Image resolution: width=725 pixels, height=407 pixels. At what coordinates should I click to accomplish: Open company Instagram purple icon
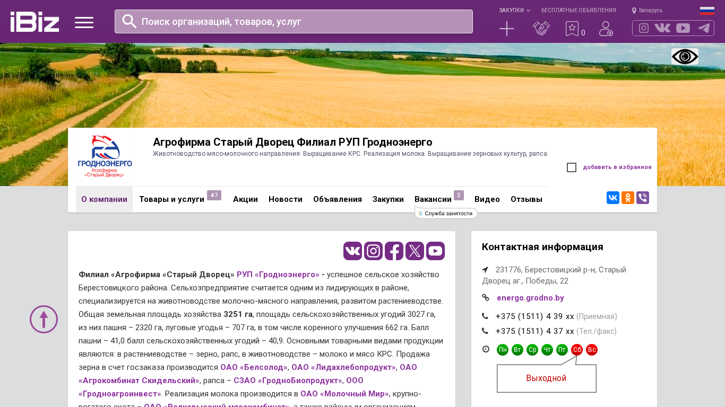[373, 251]
